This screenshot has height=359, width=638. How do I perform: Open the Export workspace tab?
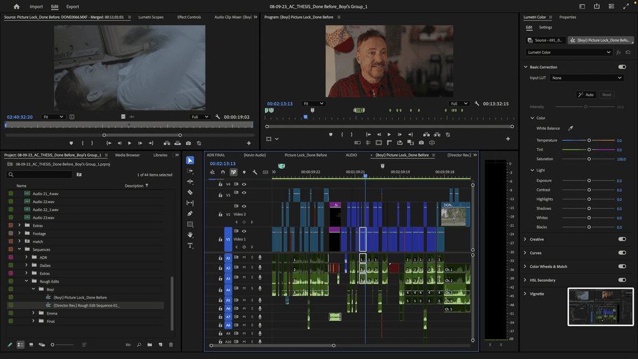pos(72,6)
